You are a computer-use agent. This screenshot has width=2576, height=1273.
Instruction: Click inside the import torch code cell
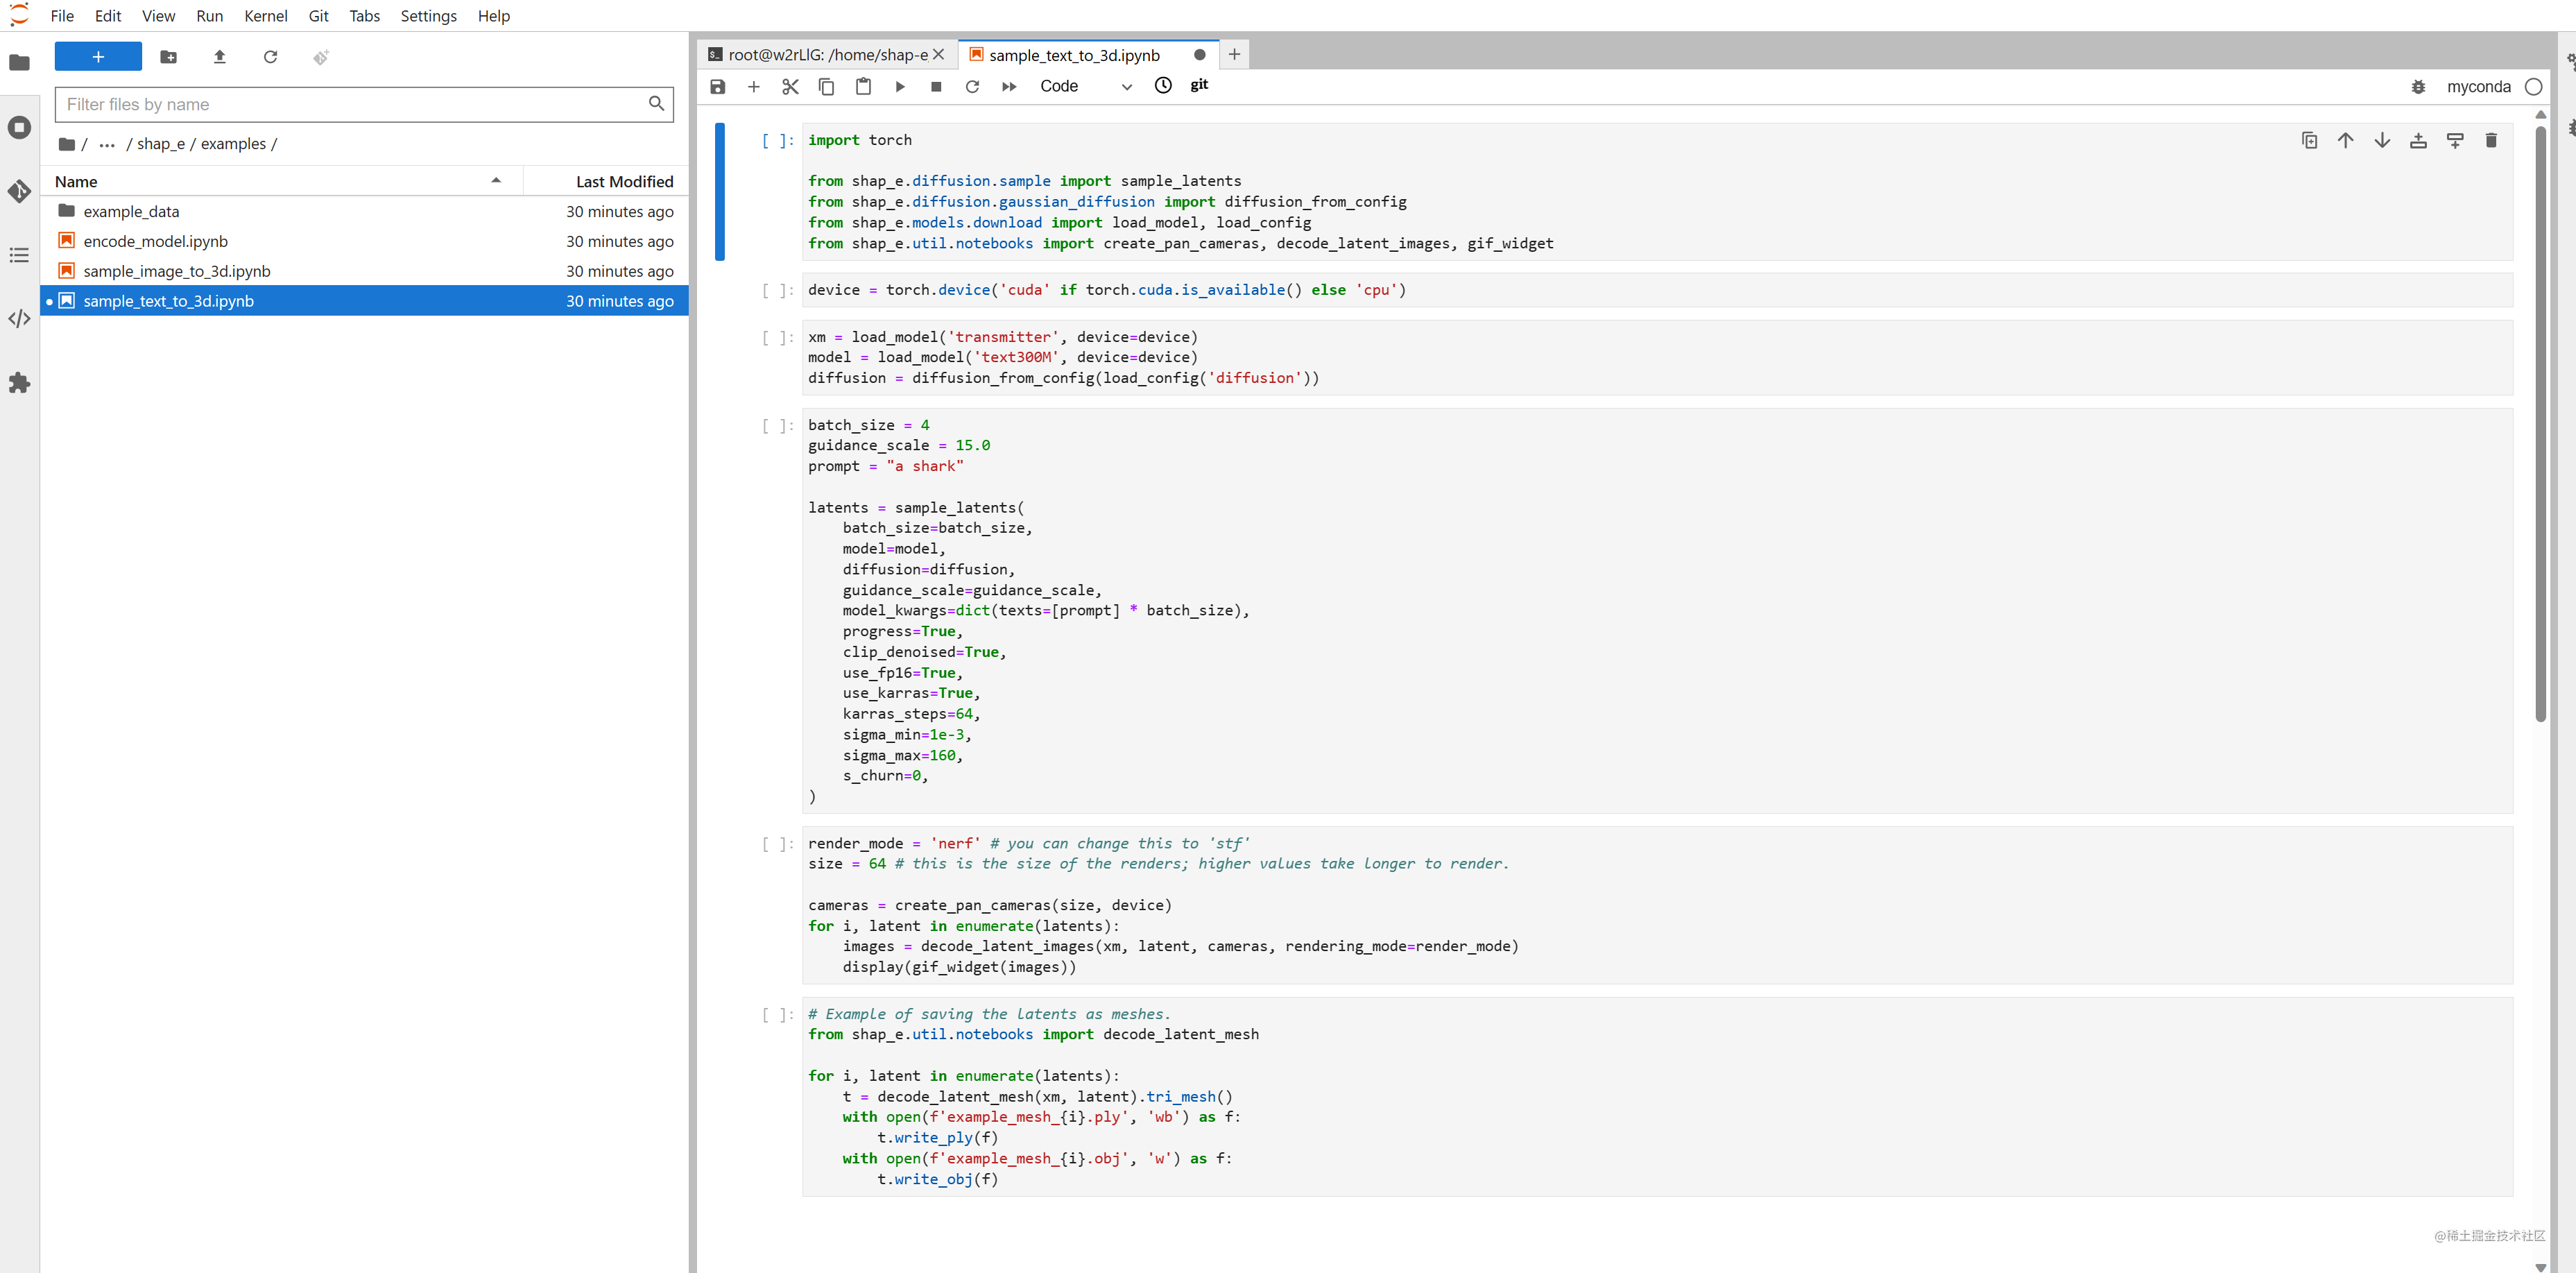(x=1657, y=192)
